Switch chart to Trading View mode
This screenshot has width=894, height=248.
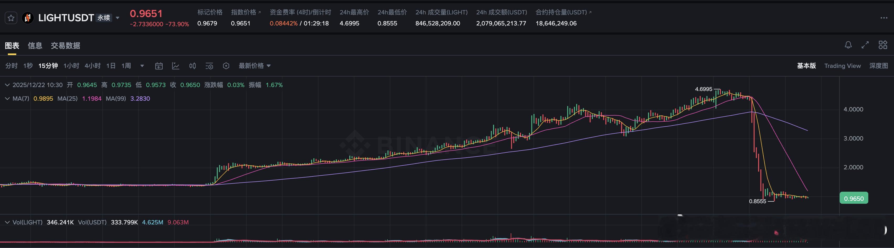click(843, 66)
